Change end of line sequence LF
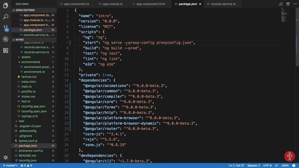The image size is (299, 168). coord(276,166)
